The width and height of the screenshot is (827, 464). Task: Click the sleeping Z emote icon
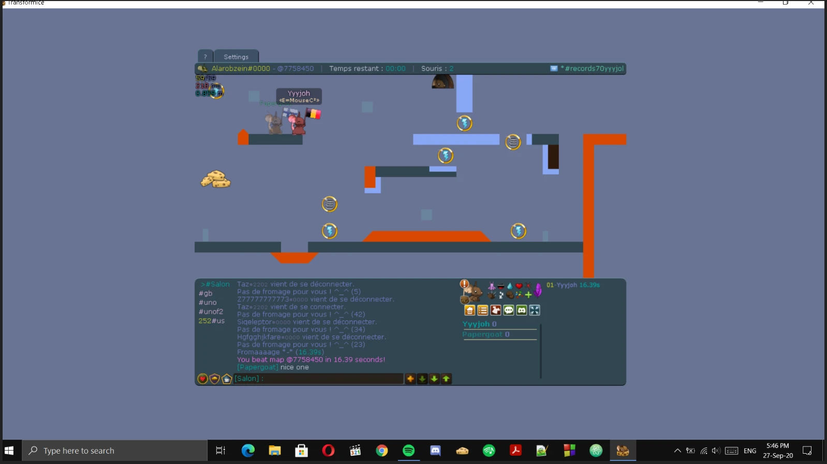pos(501,295)
